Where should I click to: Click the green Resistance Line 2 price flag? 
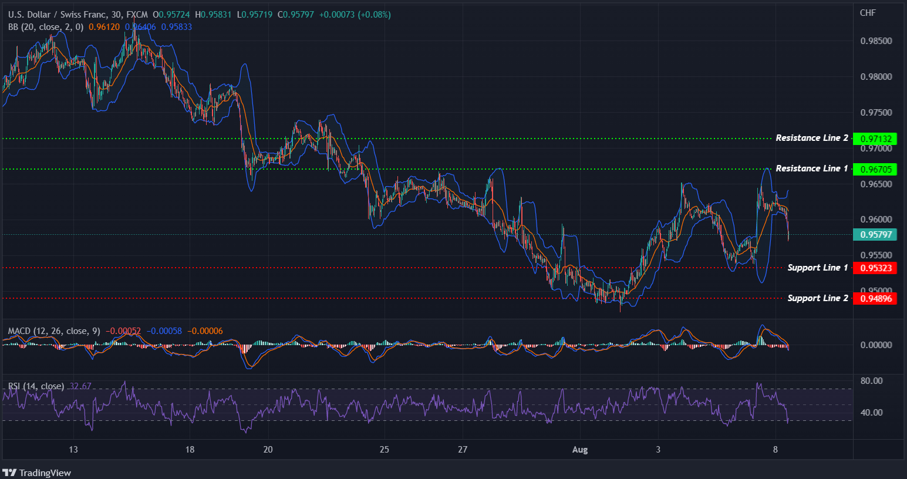(875, 139)
